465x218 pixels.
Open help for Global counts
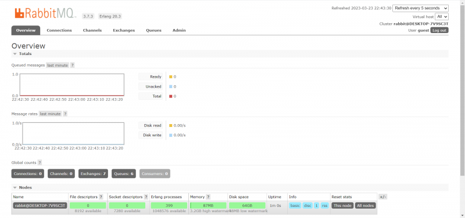[x=40, y=163]
